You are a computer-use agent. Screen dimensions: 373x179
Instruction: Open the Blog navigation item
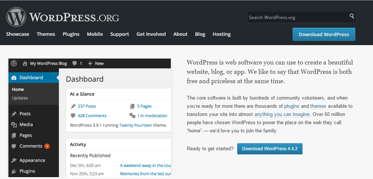point(200,34)
